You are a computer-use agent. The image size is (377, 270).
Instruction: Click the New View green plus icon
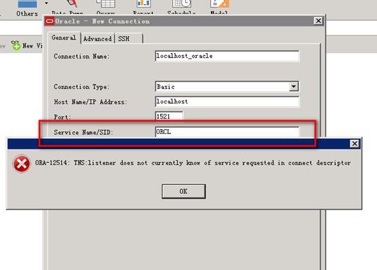pyautogui.click(x=16, y=46)
